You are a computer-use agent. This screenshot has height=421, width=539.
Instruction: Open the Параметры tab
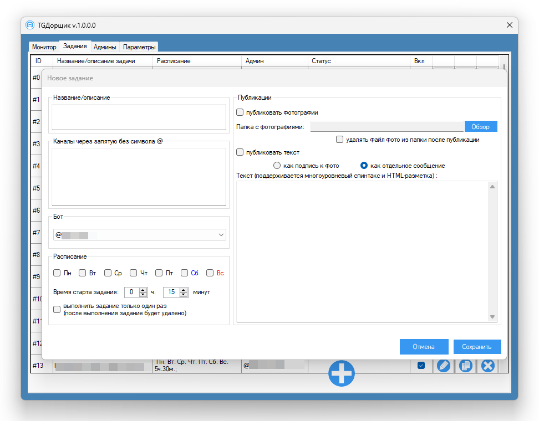(139, 47)
